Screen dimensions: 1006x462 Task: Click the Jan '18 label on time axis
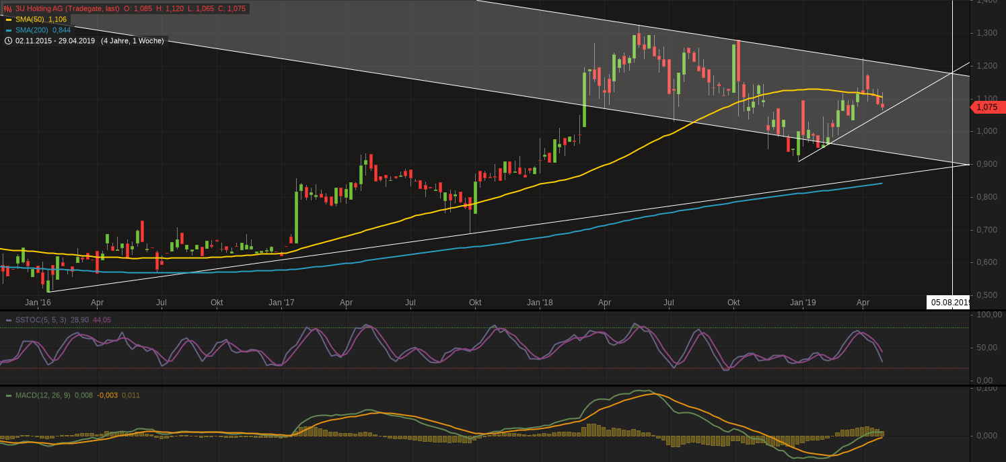540,303
